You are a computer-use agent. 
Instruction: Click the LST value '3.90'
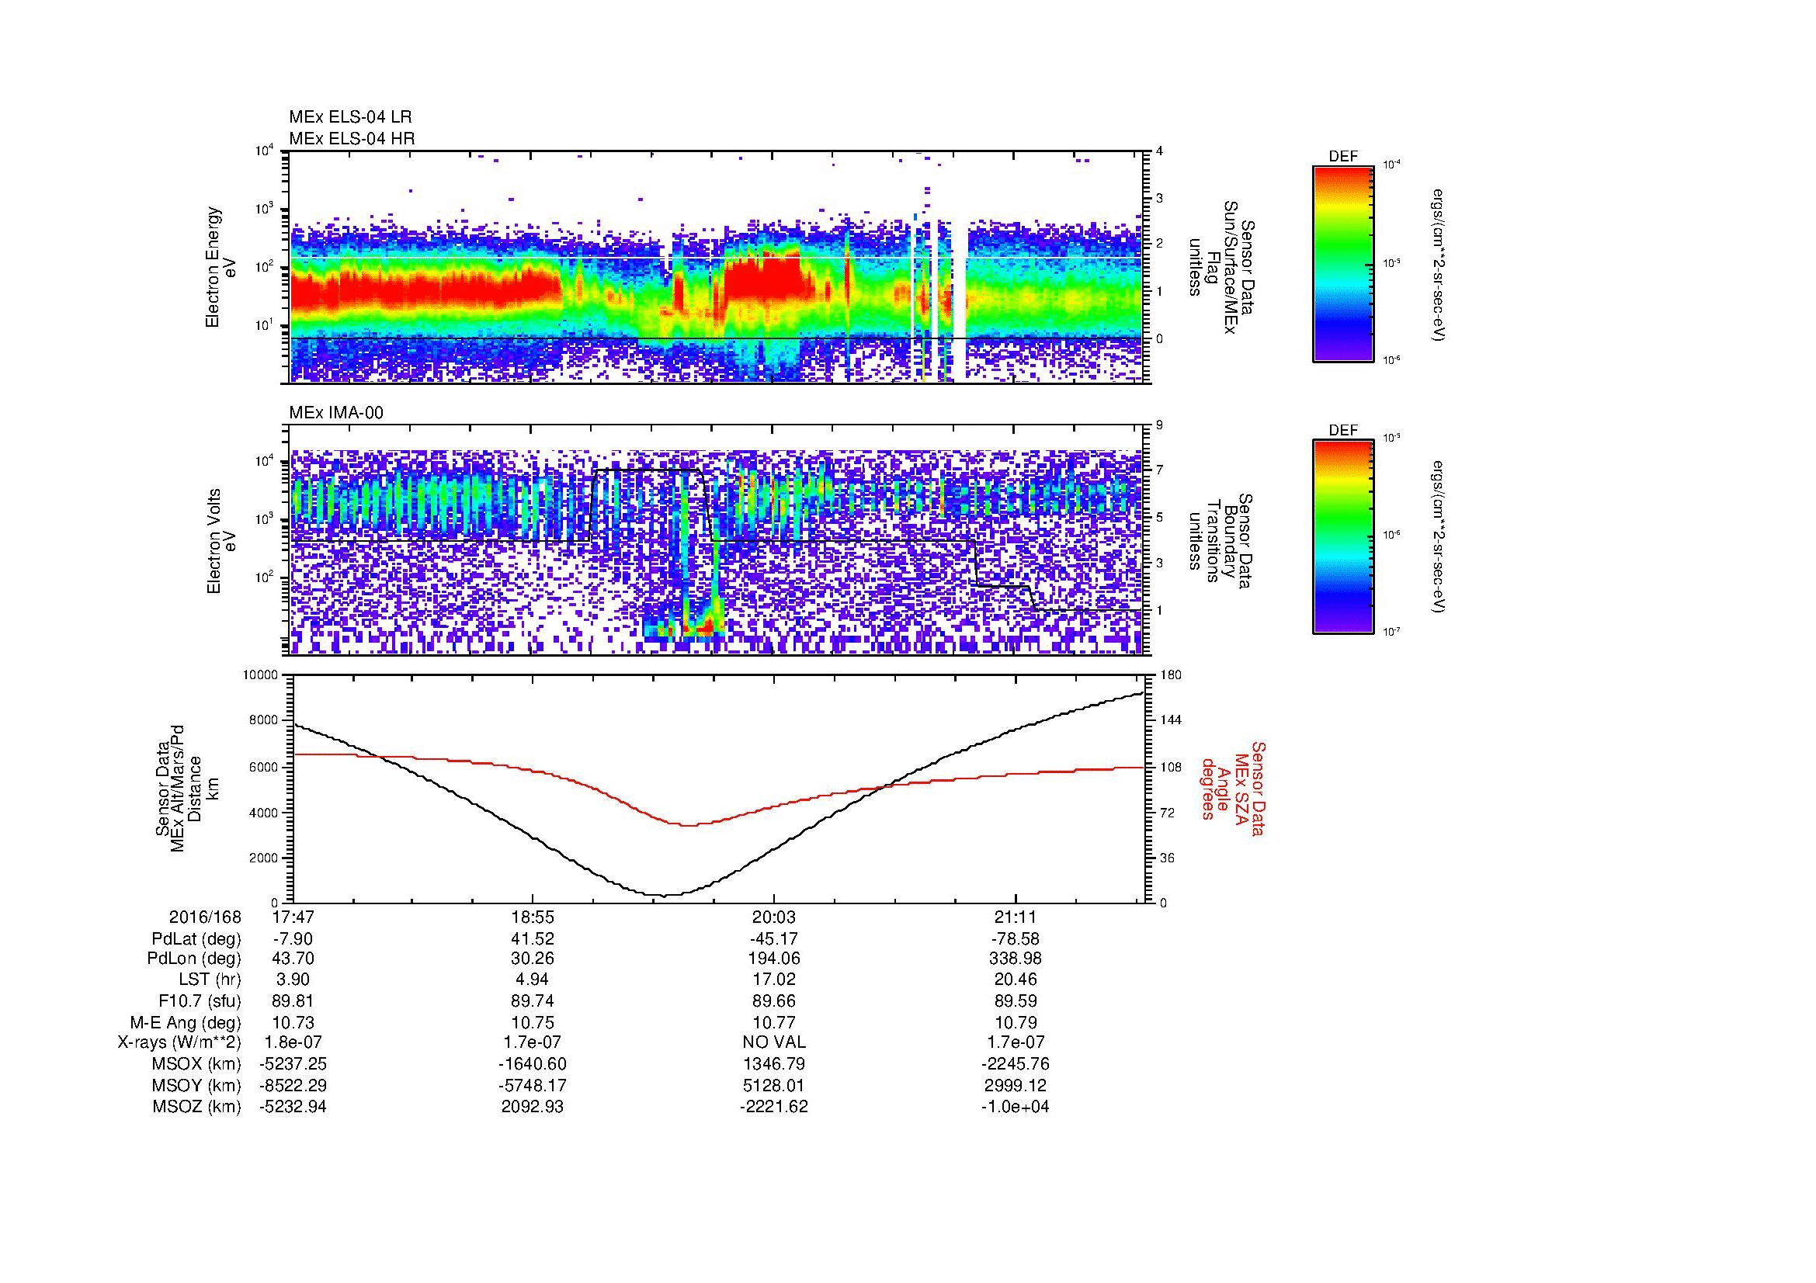point(293,980)
